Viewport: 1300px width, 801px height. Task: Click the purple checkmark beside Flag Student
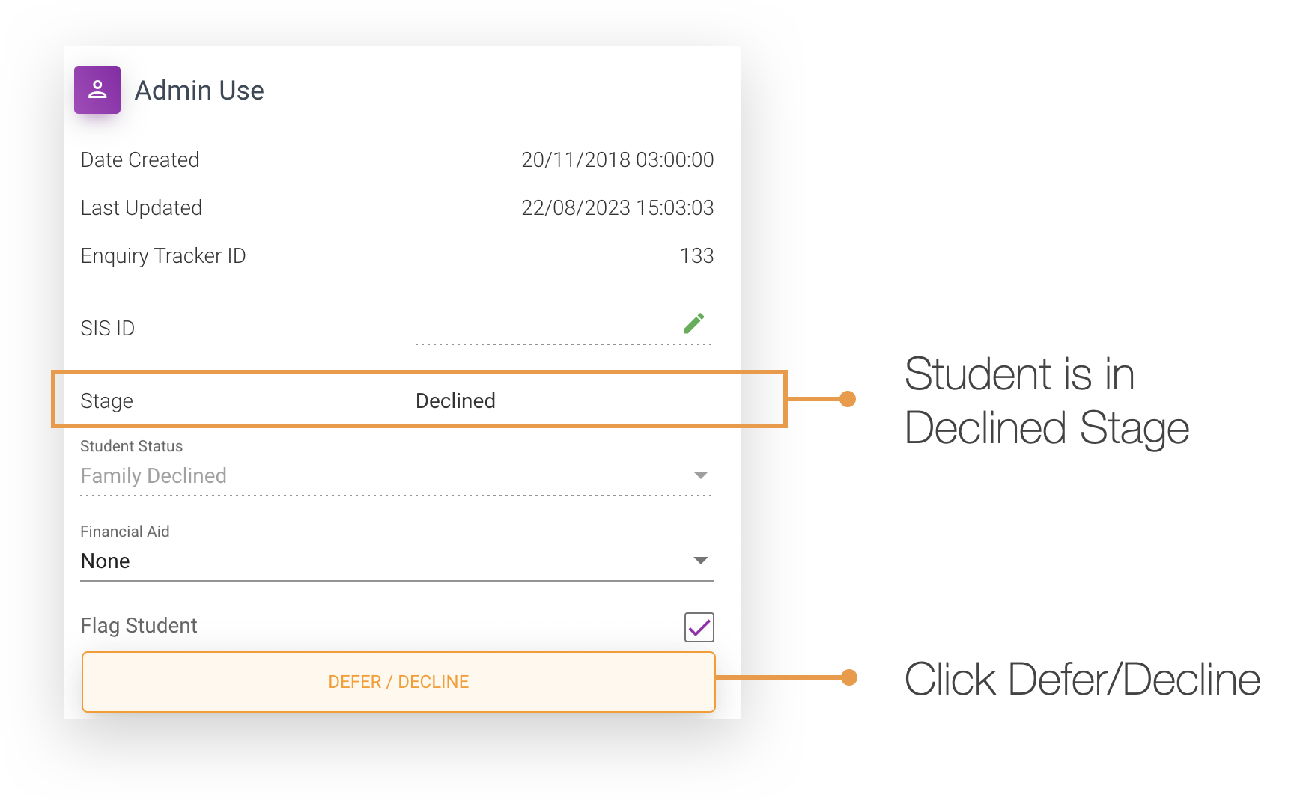point(699,627)
